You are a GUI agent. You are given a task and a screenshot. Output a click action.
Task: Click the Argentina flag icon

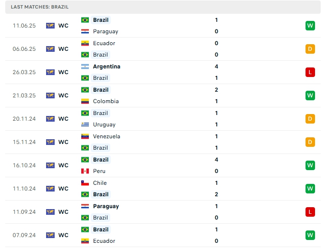[x=85, y=67]
